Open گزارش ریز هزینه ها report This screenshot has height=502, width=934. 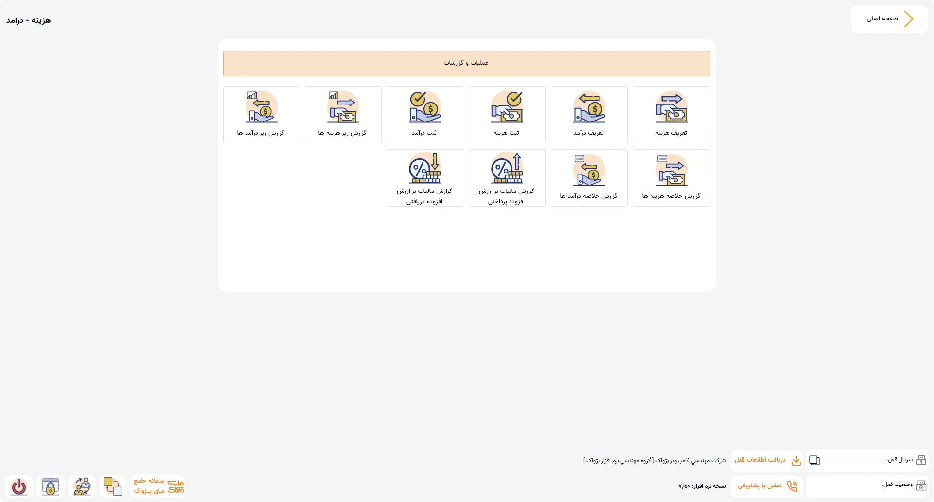343,115
